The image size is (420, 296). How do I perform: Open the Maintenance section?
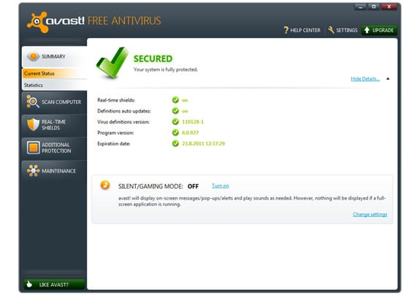[x=54, y=171]
